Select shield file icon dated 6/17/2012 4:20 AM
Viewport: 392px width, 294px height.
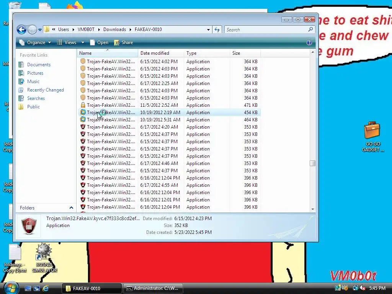point(83,127)
